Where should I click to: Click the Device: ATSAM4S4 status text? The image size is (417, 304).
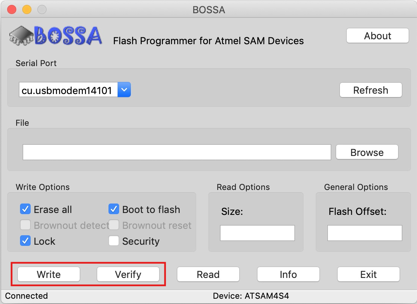point(251,296)
